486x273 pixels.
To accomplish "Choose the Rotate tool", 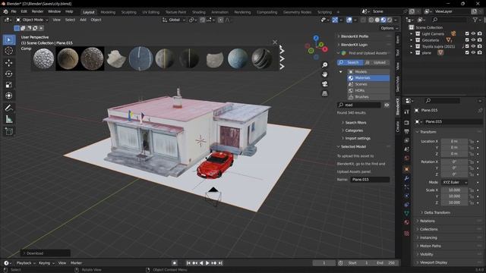I will 9,74.
